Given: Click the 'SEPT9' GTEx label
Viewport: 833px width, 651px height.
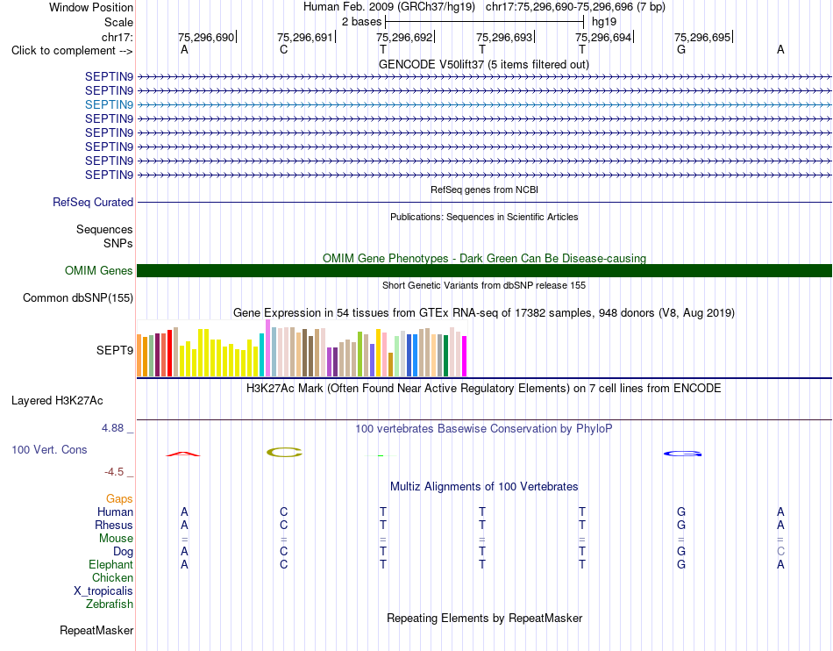Looking at the screenshot, I should [x=115, y=351].
